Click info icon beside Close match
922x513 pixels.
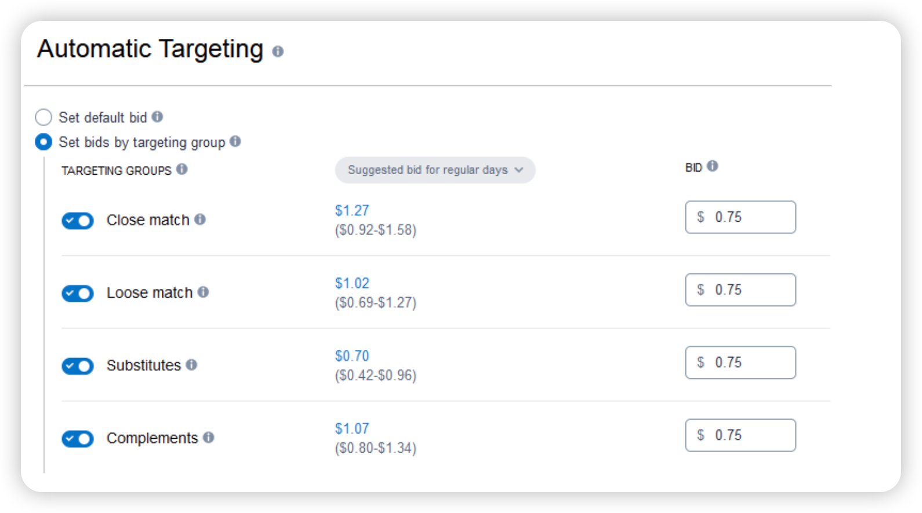200,219
